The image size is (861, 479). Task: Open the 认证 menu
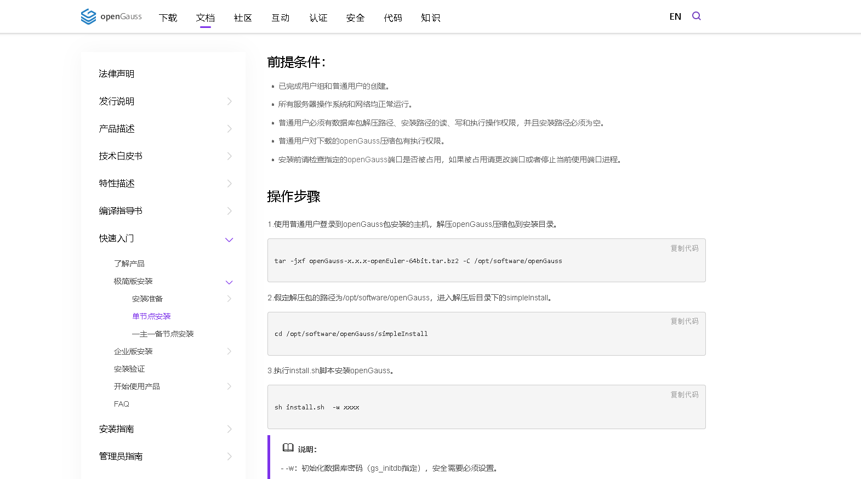coord(318,18)
